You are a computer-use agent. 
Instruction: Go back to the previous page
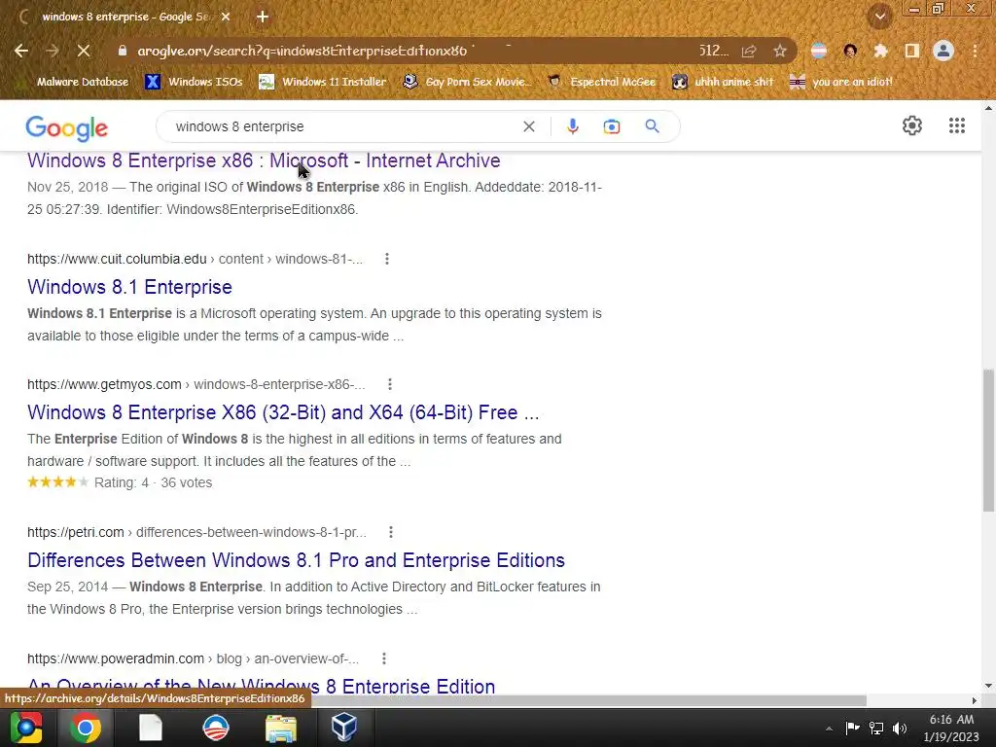(x=21, y=51)
